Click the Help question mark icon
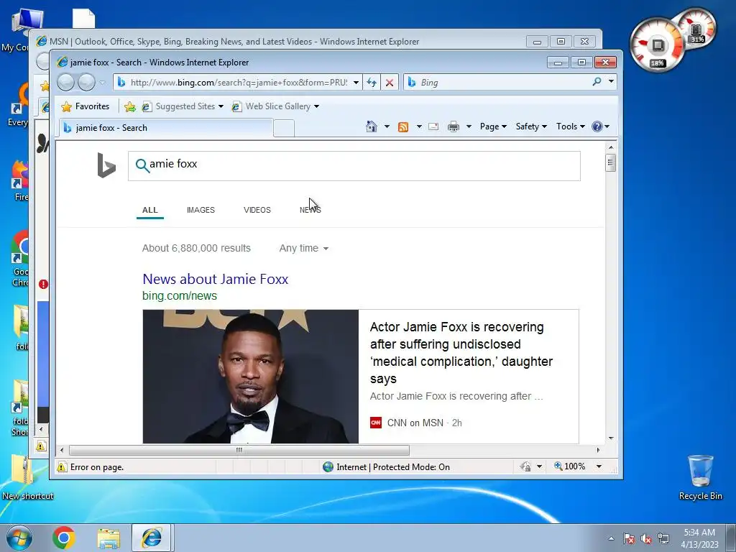This screenshot has height=552, width=736. point(597,126)
